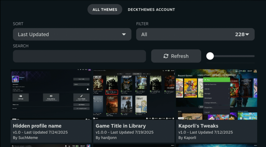Click author text By hardjonn
Screen dimensions: 266x147
106,137
